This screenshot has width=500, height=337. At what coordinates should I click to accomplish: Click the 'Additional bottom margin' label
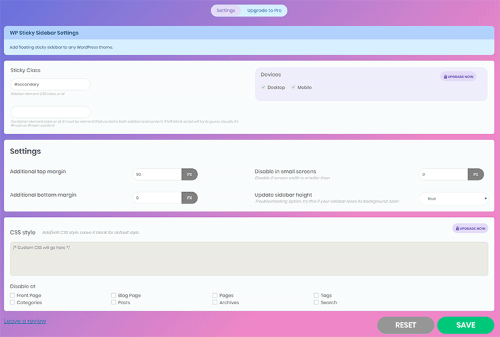43,195
